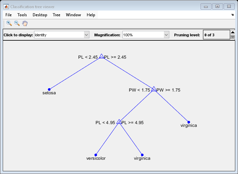
Task: Activate the Pan hand tool
Action: pyautogui.click(x=25, y=23)
